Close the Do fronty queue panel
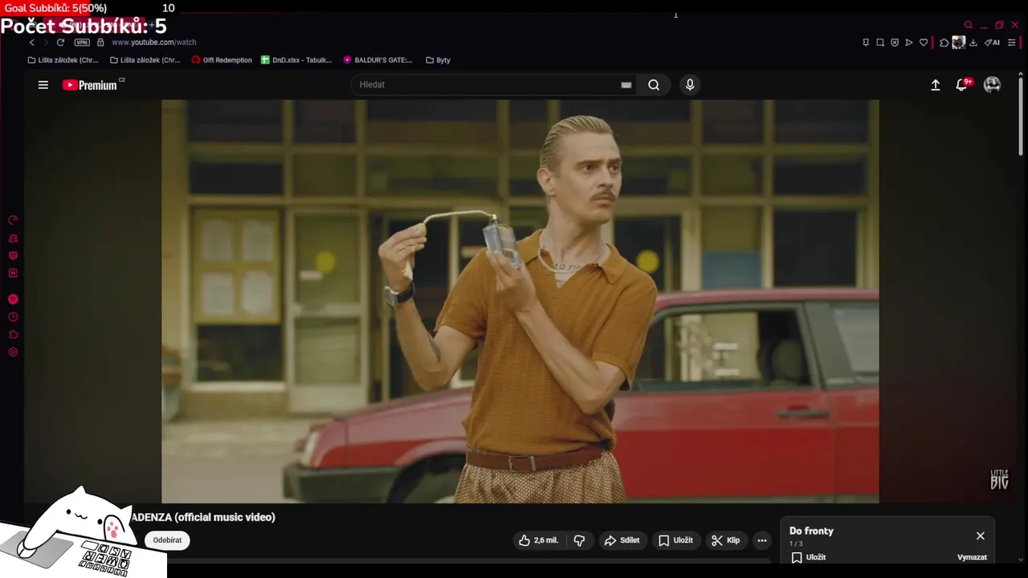 click(x=980, y=535)
